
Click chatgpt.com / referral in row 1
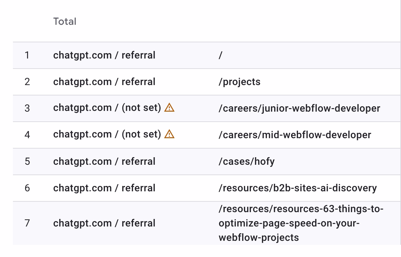tap(104, 55)
